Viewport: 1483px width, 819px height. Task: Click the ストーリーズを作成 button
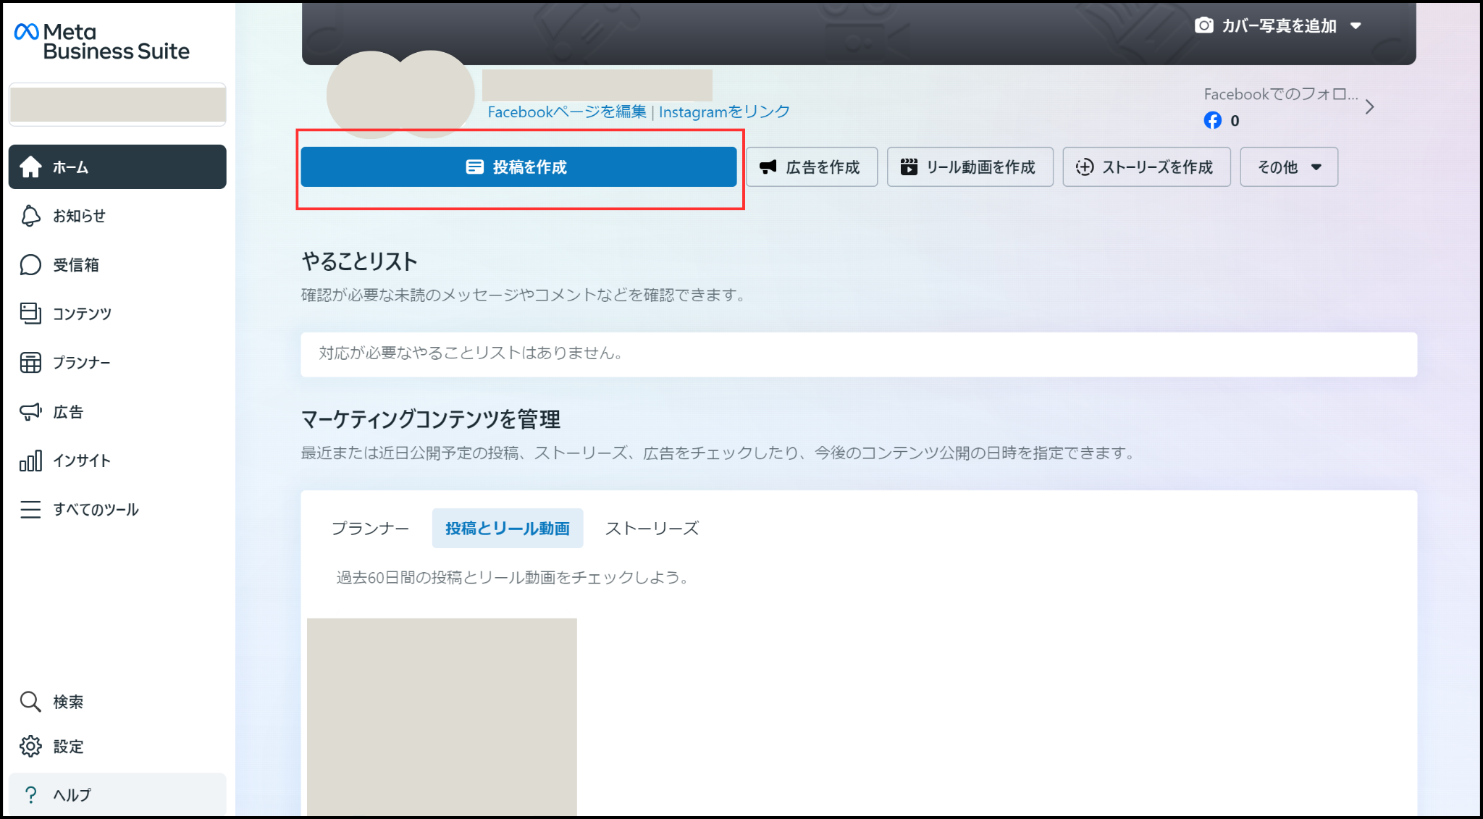1146,167
